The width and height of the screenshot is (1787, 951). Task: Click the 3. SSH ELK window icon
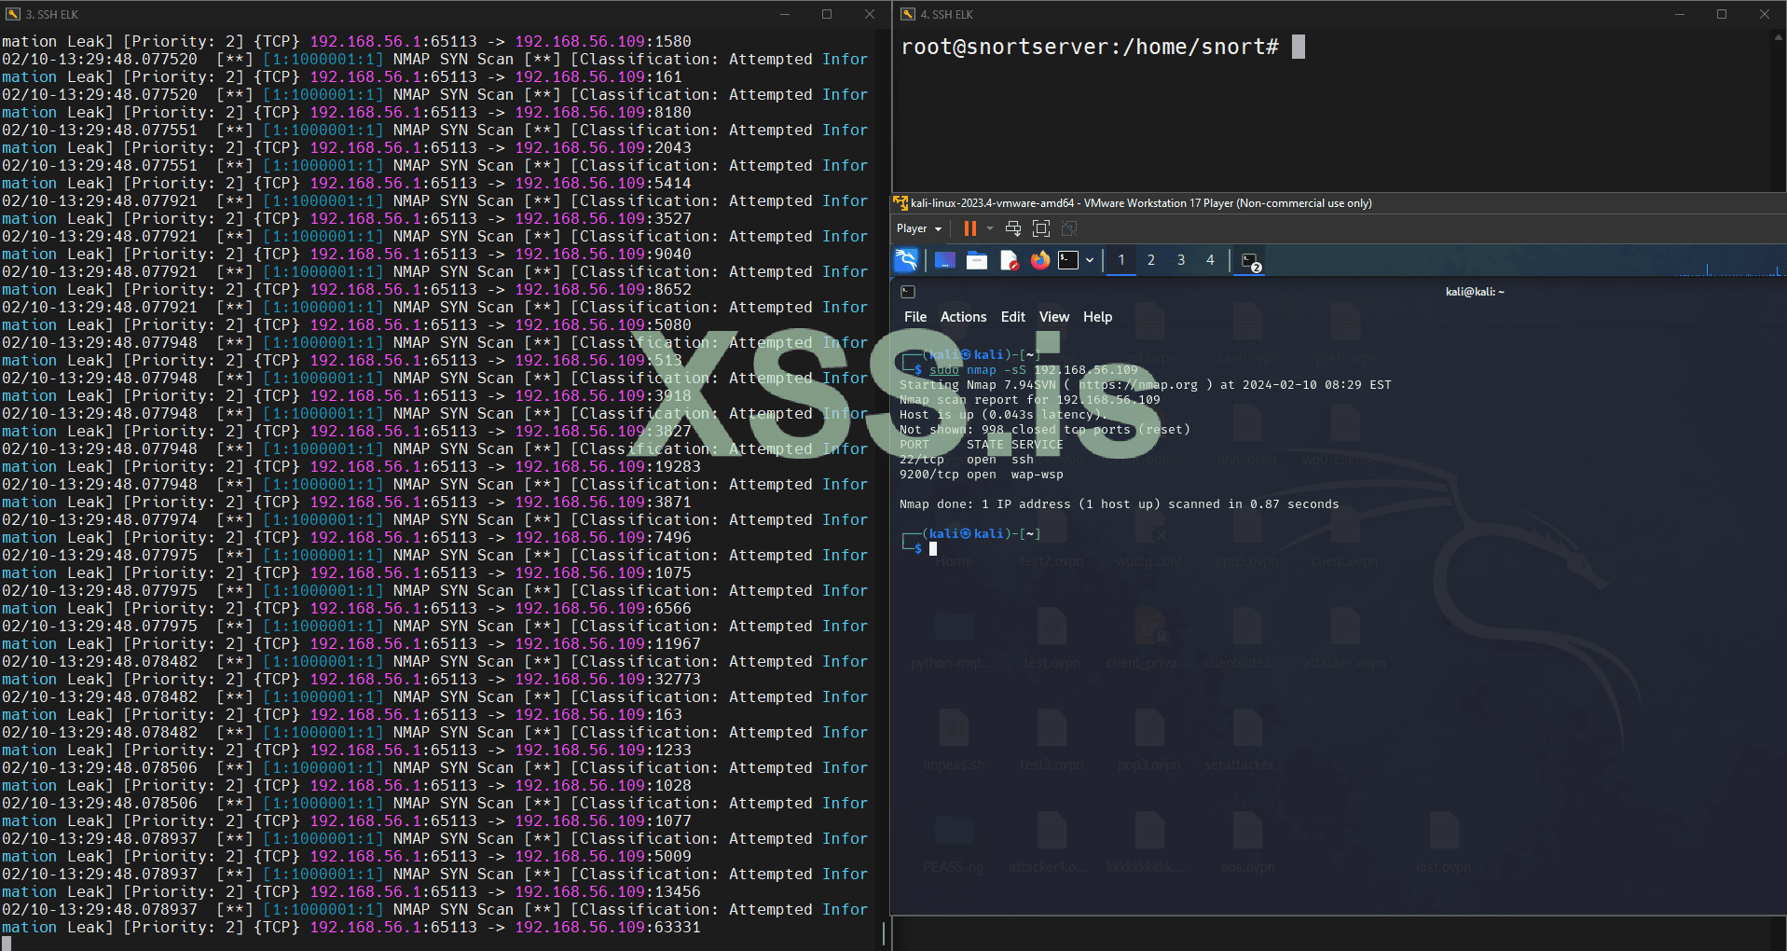tap(13, 14)
